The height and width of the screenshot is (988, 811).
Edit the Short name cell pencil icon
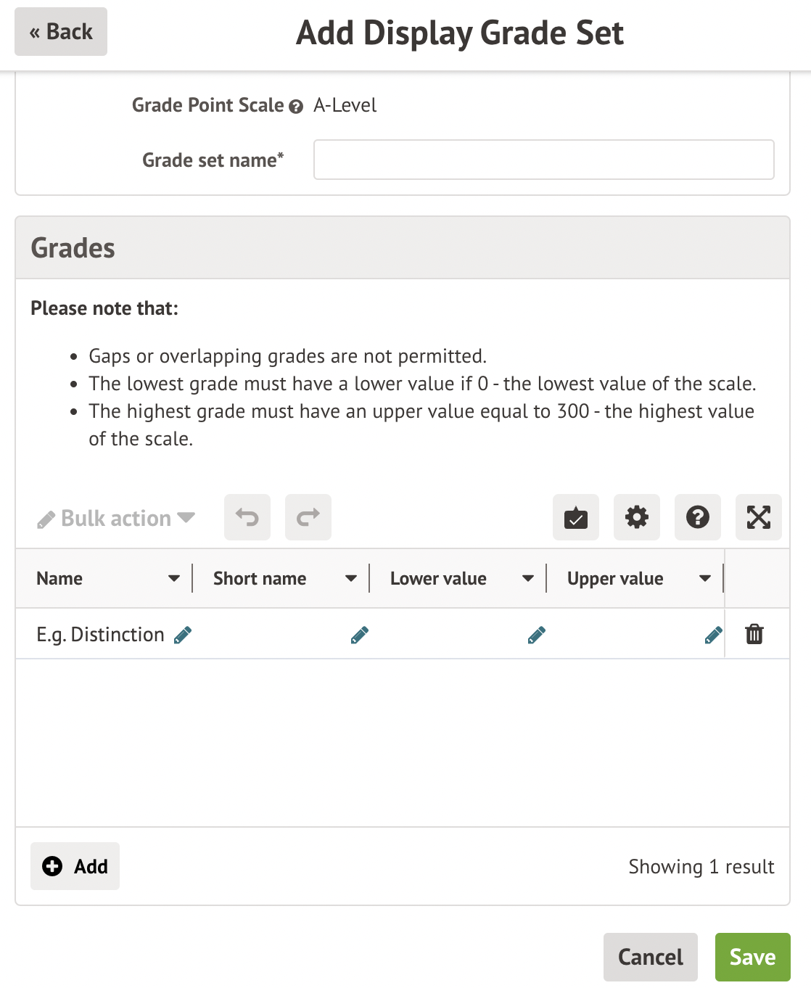coord(360,635)
